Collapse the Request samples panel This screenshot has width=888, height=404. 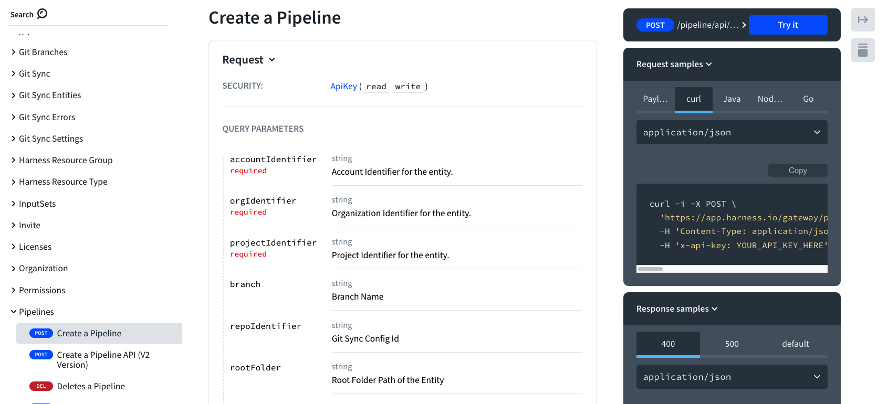(x=709, y=64)
